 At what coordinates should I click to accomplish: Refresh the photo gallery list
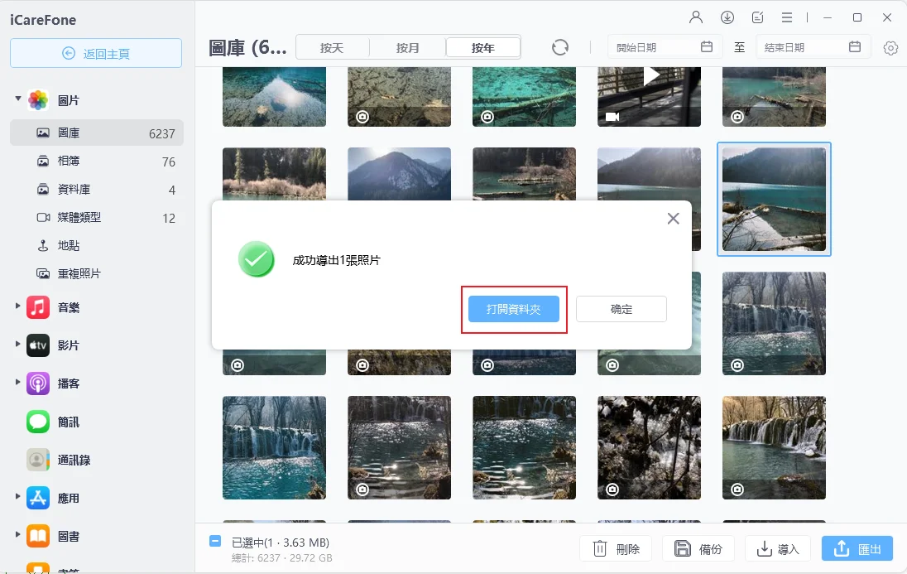click(x=560, y=47)
